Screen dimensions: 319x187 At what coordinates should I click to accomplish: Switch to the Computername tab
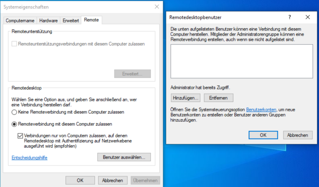pyautogui.click(x=20, y=20)
